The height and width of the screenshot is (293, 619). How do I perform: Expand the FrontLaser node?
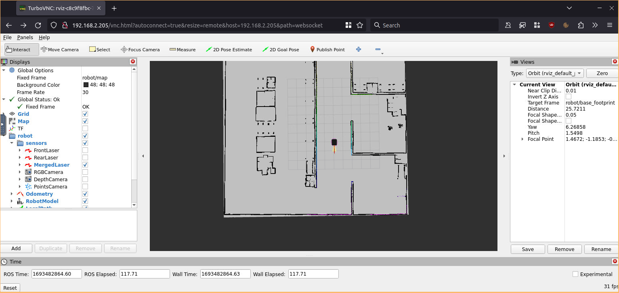tap(20, 150)
